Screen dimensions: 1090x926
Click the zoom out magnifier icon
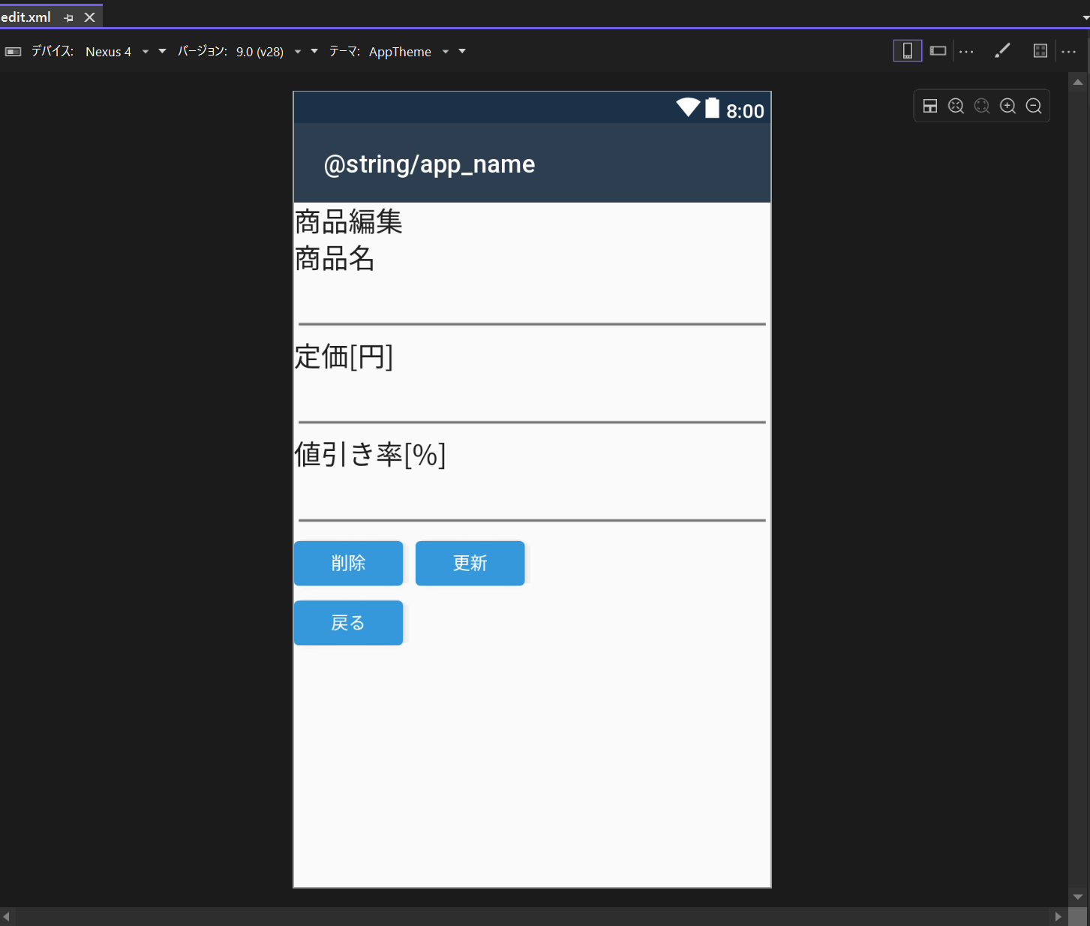1034,106
